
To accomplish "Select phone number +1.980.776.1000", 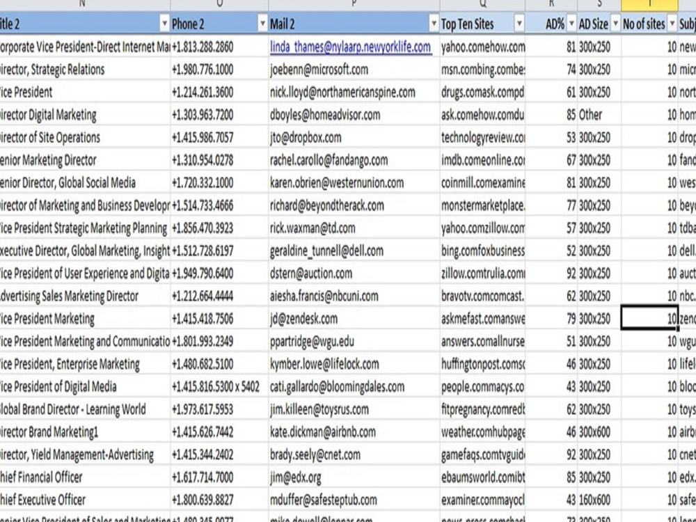I will click(219, 69).
